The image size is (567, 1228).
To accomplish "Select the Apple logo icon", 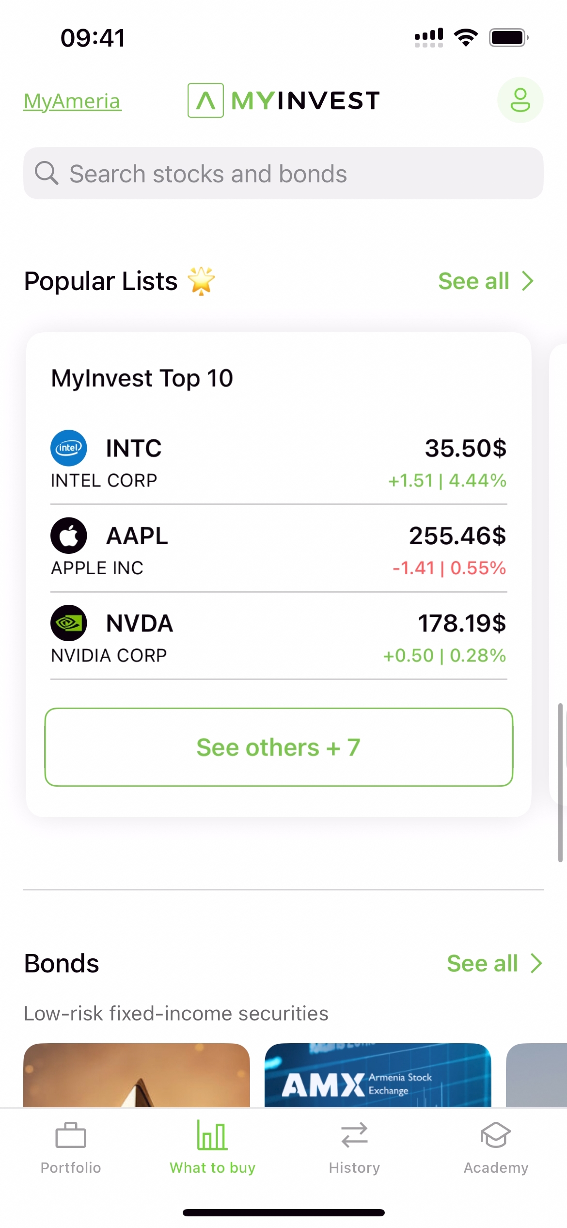I will pos(69,535).
